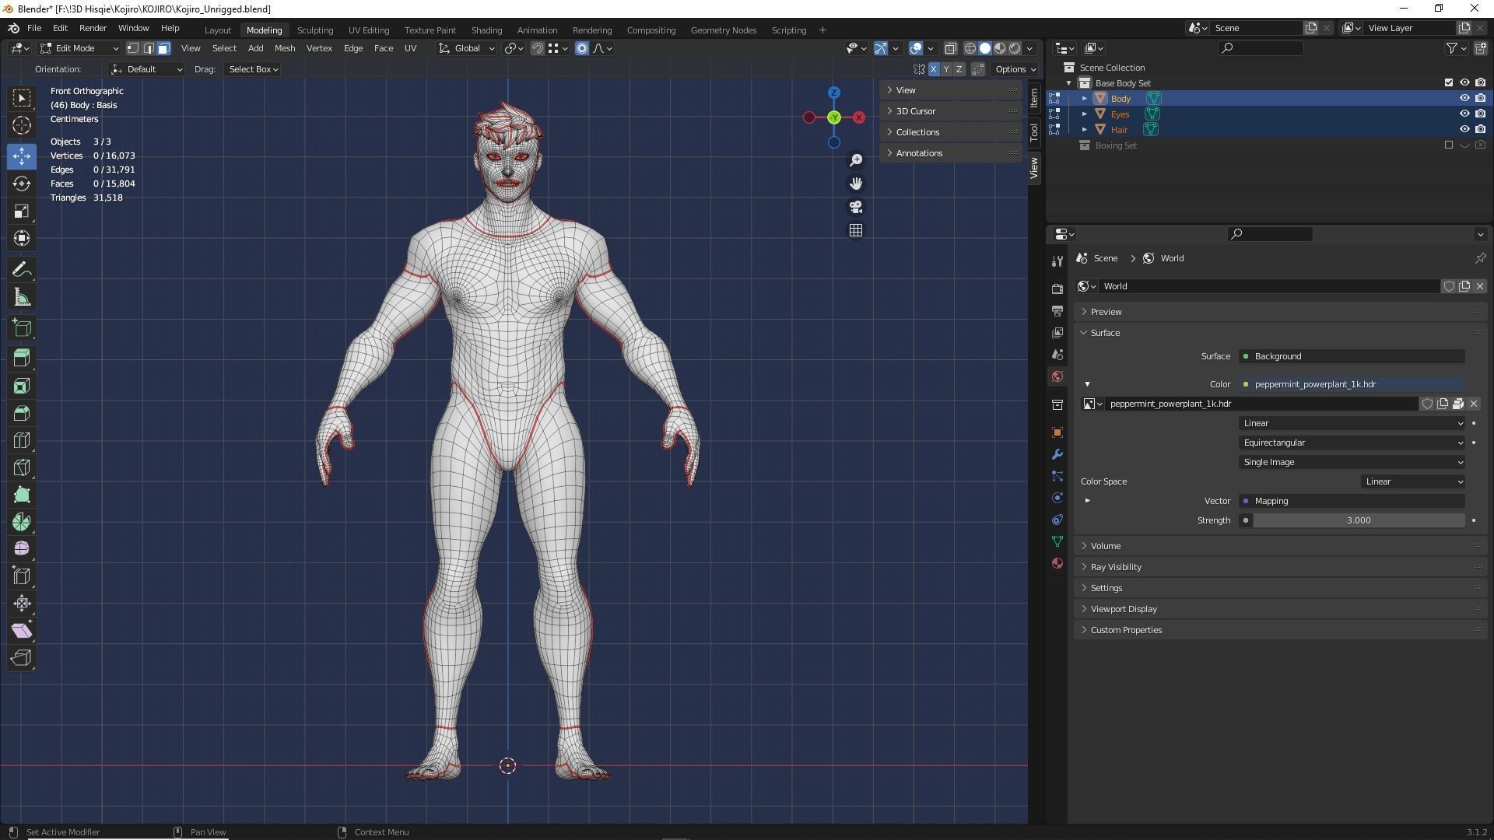Switch to the Sculpting workspace tab

(x=314, y=30)
